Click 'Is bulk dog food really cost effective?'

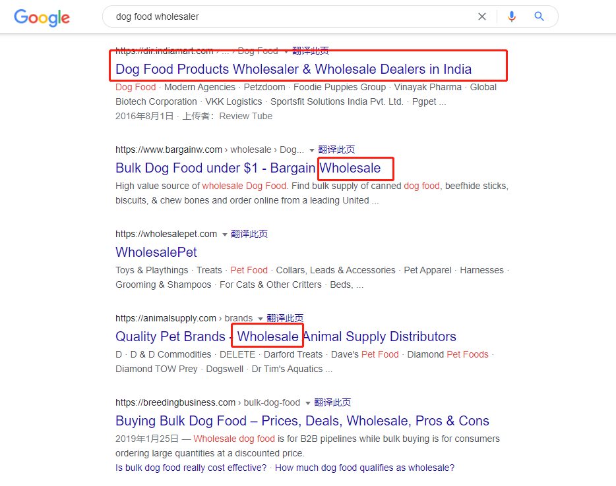pos(191,468)
